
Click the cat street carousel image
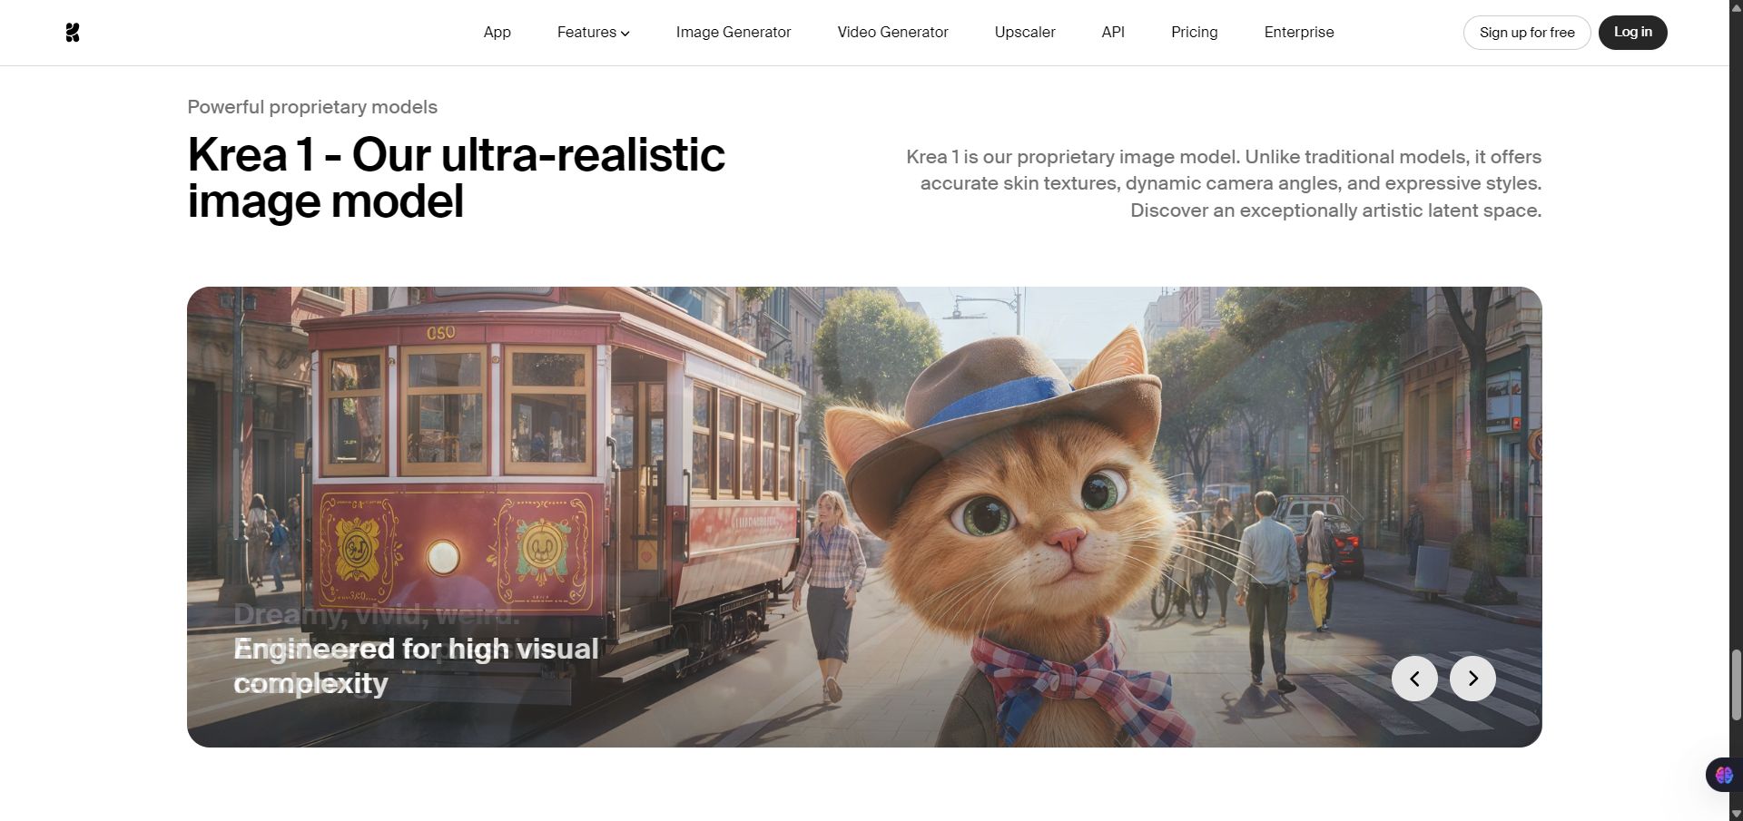pyautogui.click(x=864, y=517)
